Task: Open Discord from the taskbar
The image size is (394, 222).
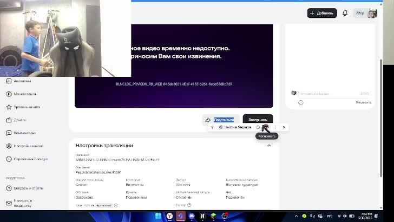Action: tap(192, 216)
